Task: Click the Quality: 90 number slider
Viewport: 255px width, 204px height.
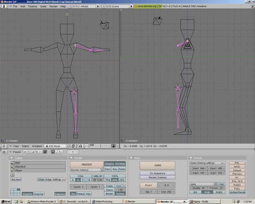Action: 198,188
